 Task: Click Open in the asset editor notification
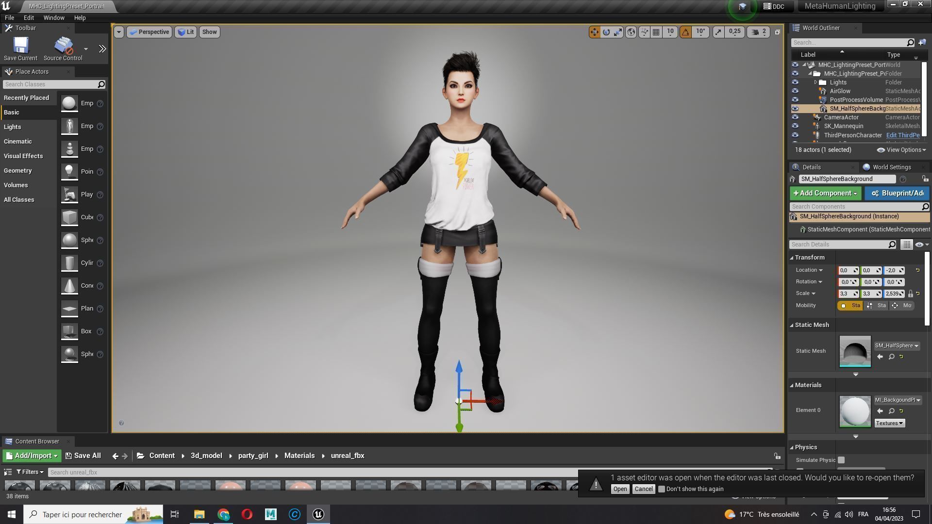tap(620, 489)
